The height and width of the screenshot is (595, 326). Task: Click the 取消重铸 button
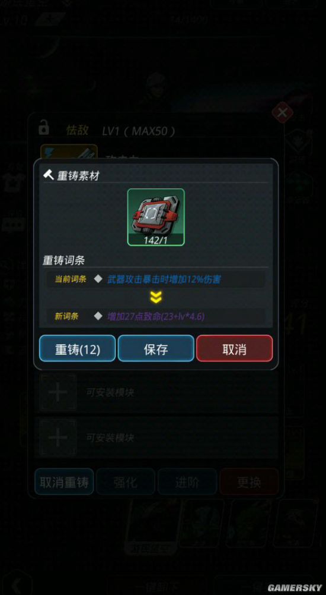[64, 481]
